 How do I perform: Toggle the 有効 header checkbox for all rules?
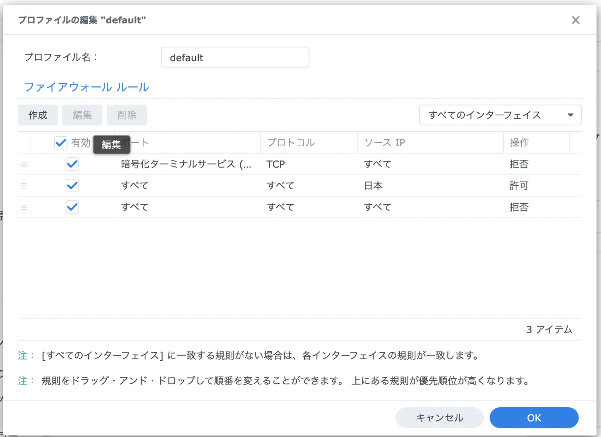[60, 143]
